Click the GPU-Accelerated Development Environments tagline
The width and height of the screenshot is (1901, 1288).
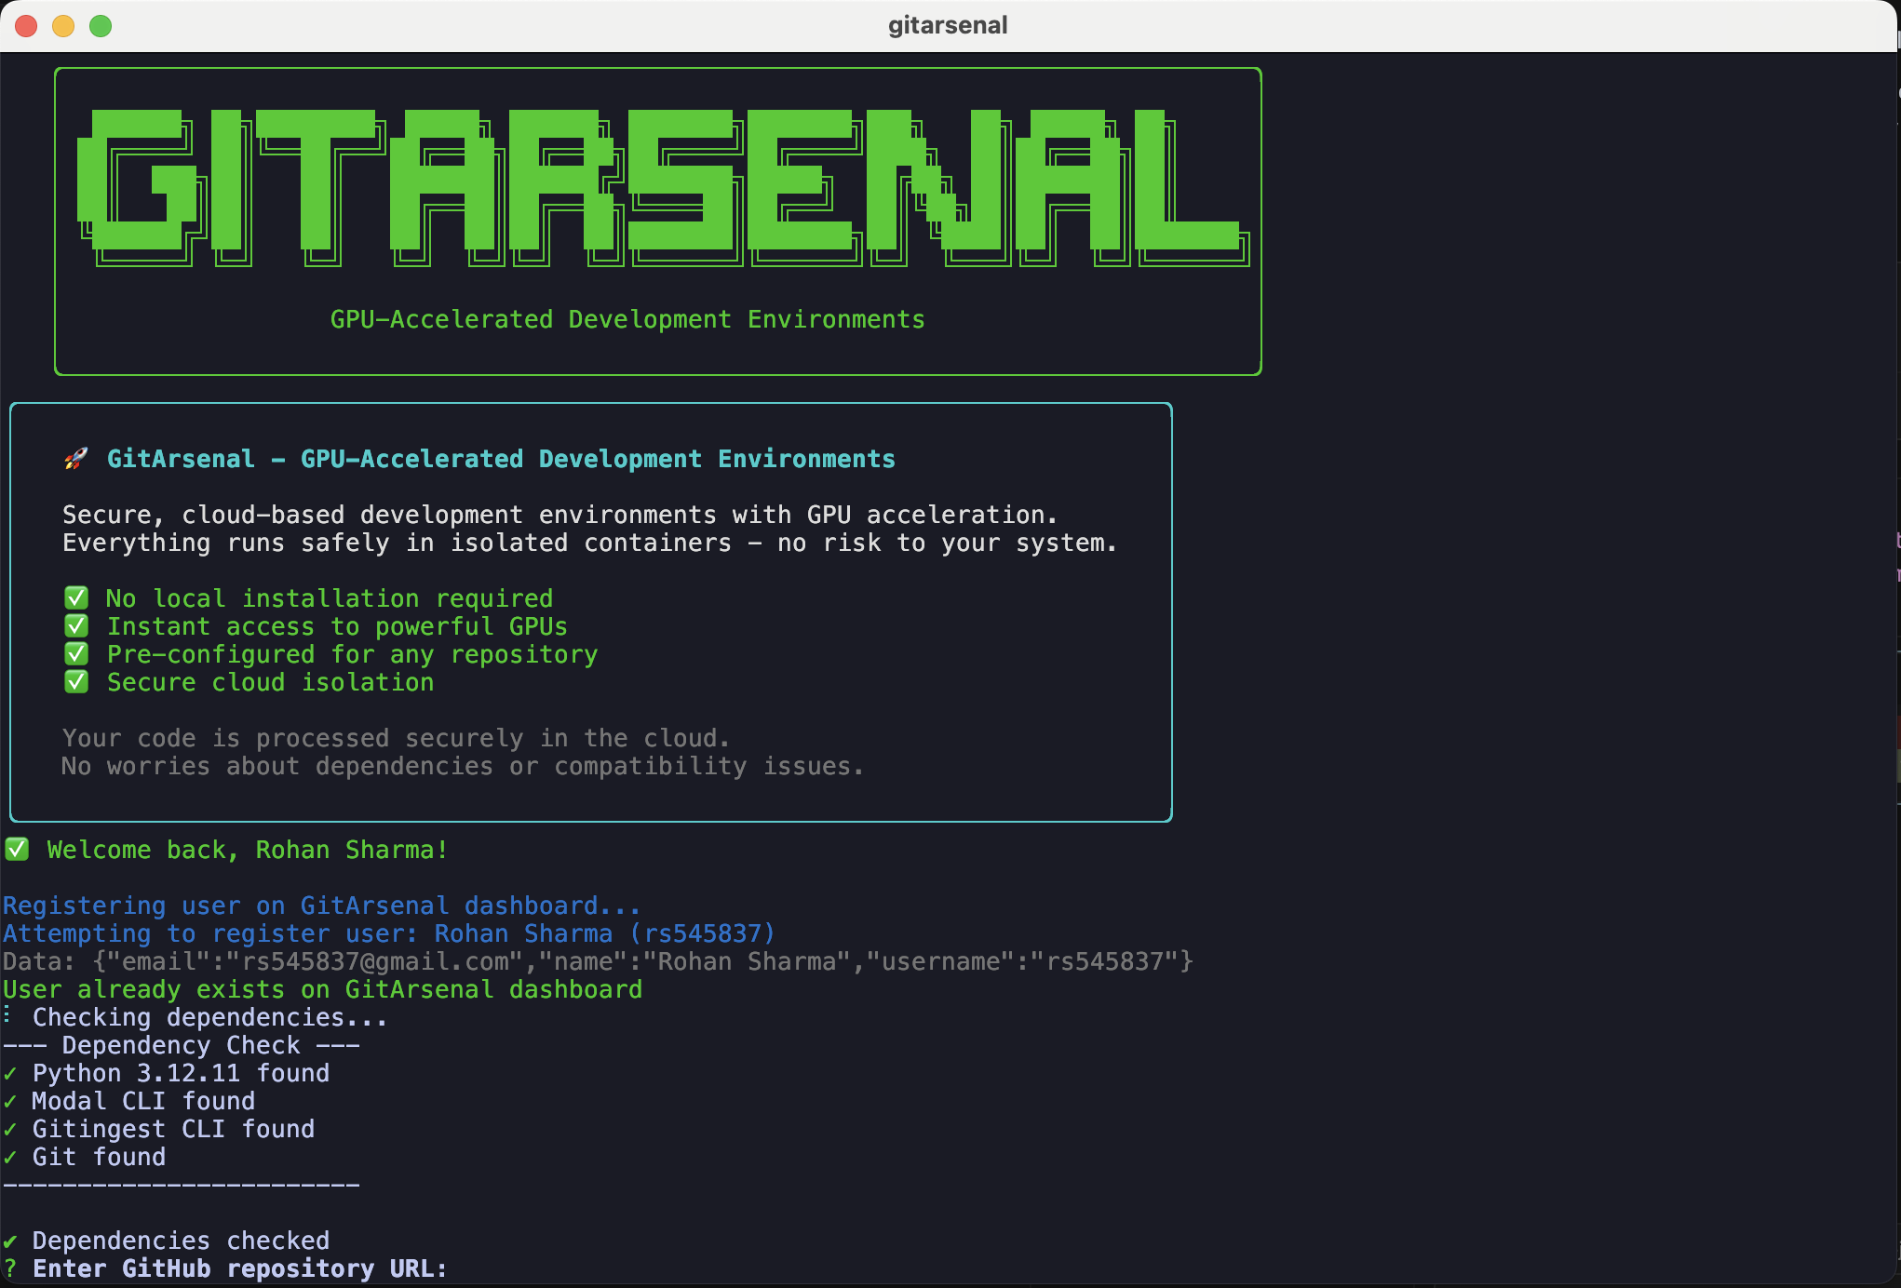click(x=627, y=318)
